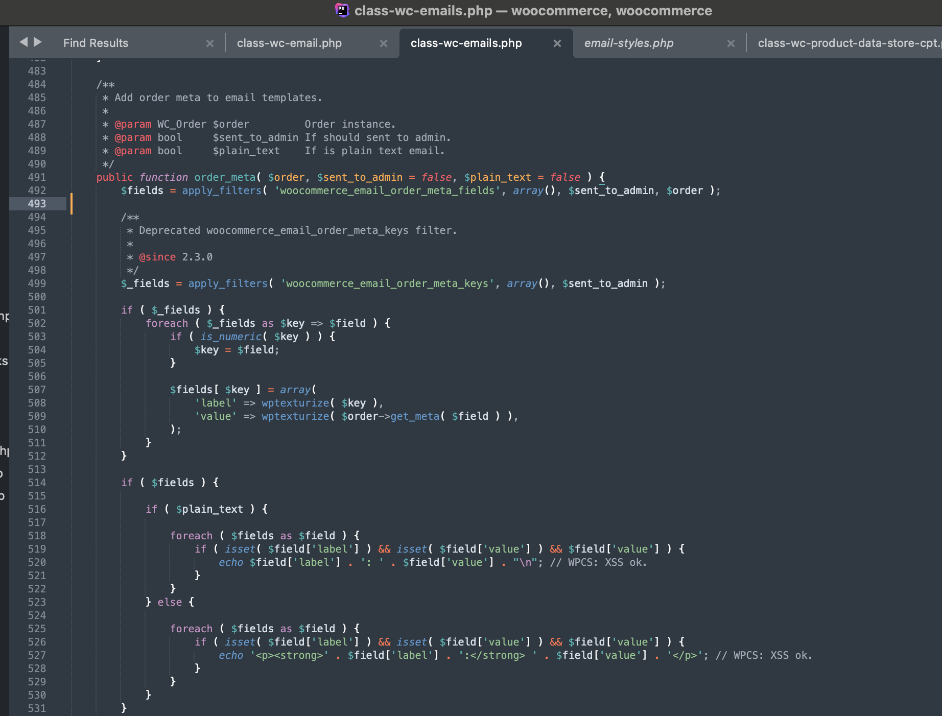942x716 pixels.
Task: Click @since 2.3.0 annotation
Action: tap(176, 257)
